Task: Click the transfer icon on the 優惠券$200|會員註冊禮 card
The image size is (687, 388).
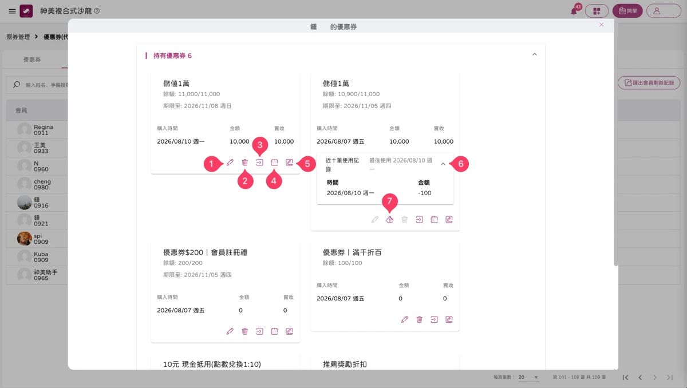Action: pyautogui.click(x=260, y=331)
